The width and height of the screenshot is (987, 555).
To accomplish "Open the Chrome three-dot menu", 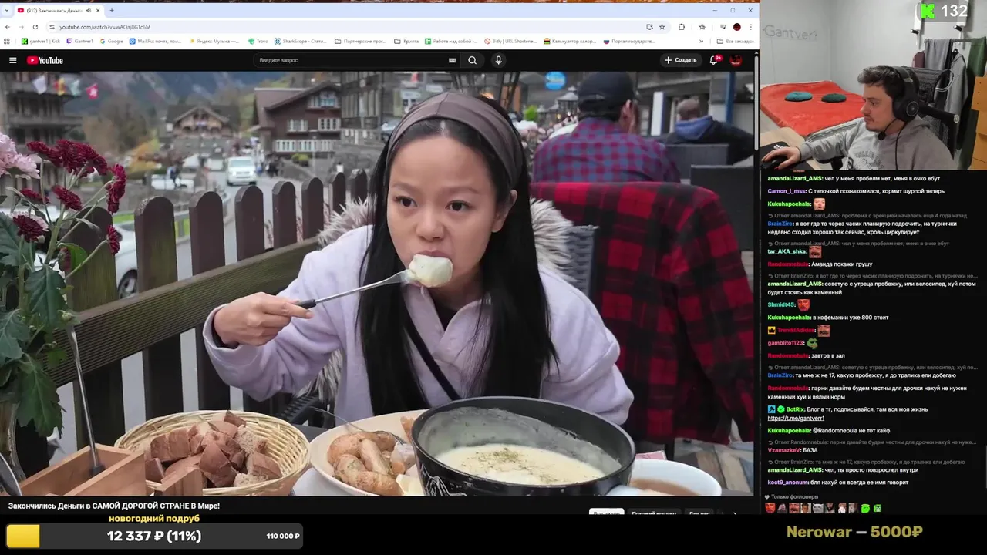I will coord(750,27).
